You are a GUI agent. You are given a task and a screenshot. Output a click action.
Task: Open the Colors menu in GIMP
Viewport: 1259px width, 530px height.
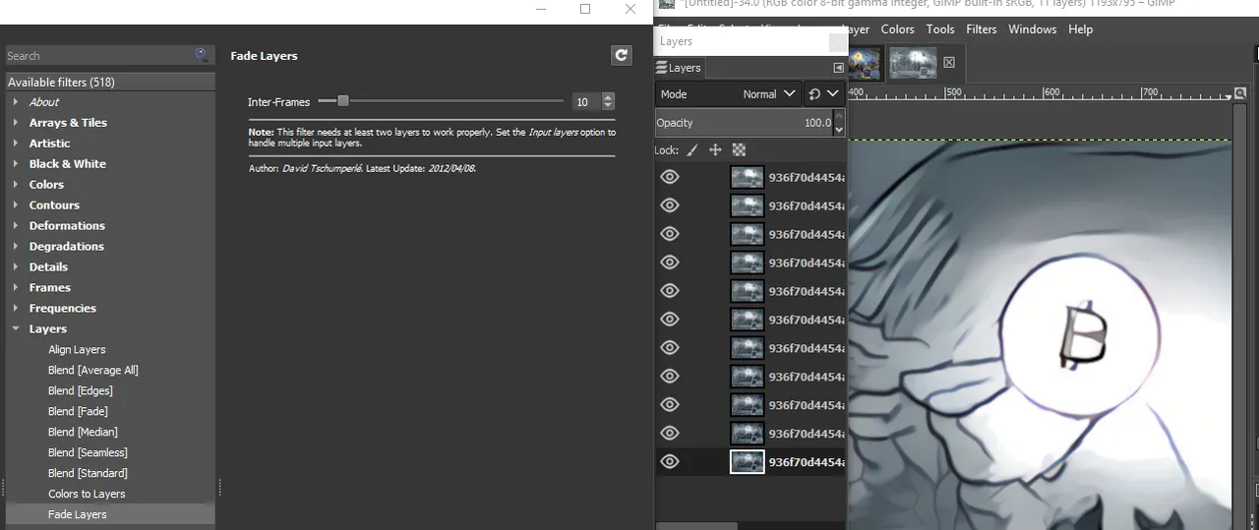(897, 29)
